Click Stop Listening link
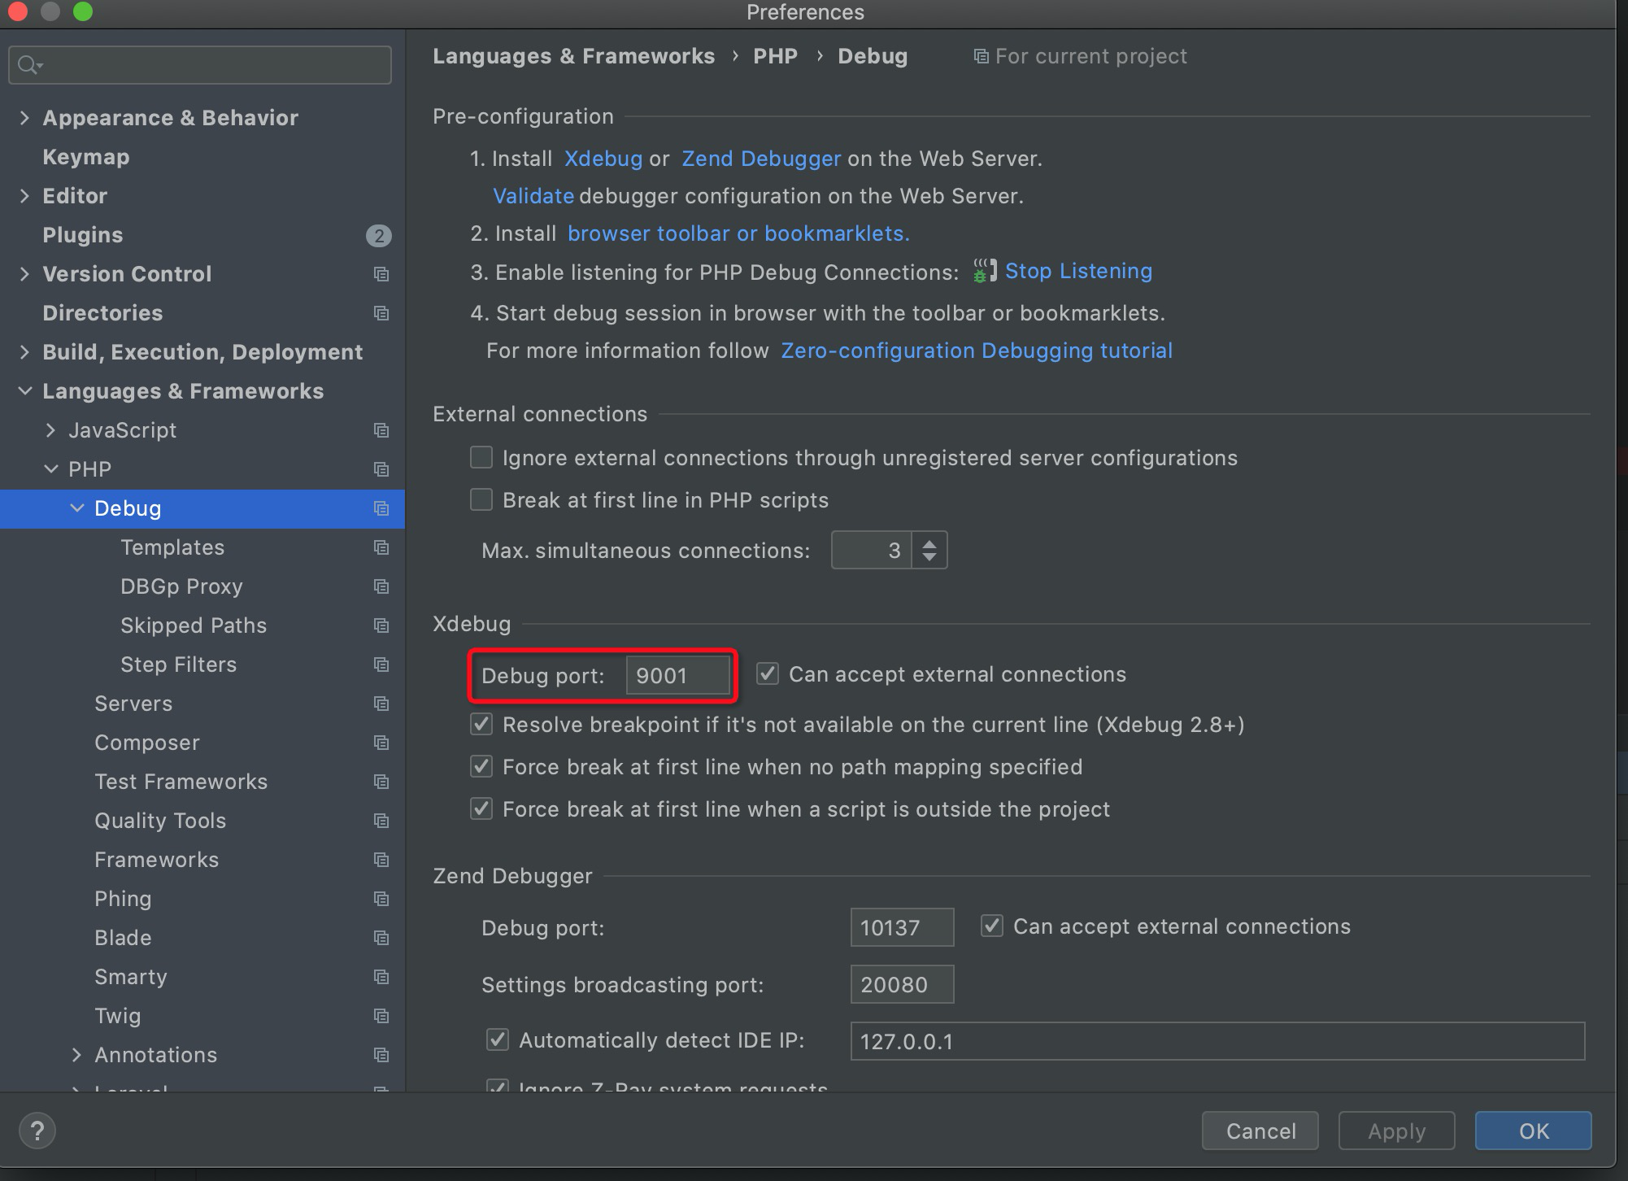Image resolution: width=1628 pixels, height=1181 pixels. (1078, 271)
